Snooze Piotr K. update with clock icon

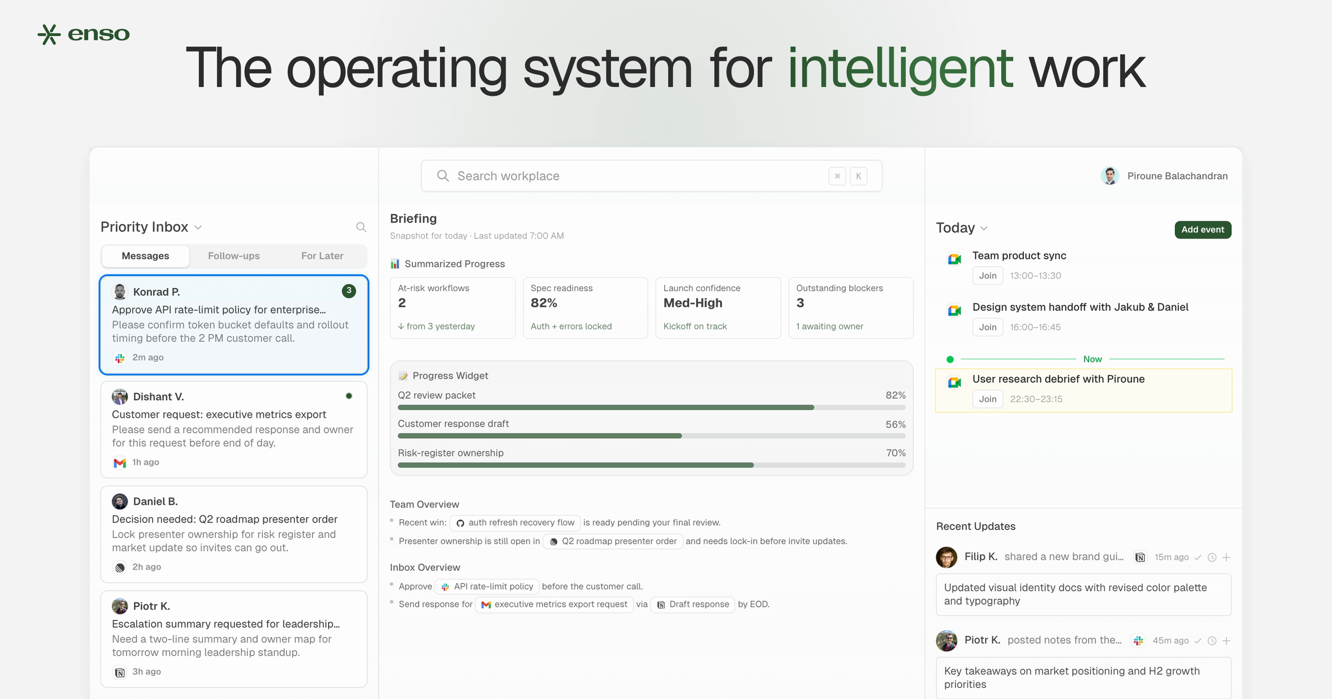(x=1212, y=641)
